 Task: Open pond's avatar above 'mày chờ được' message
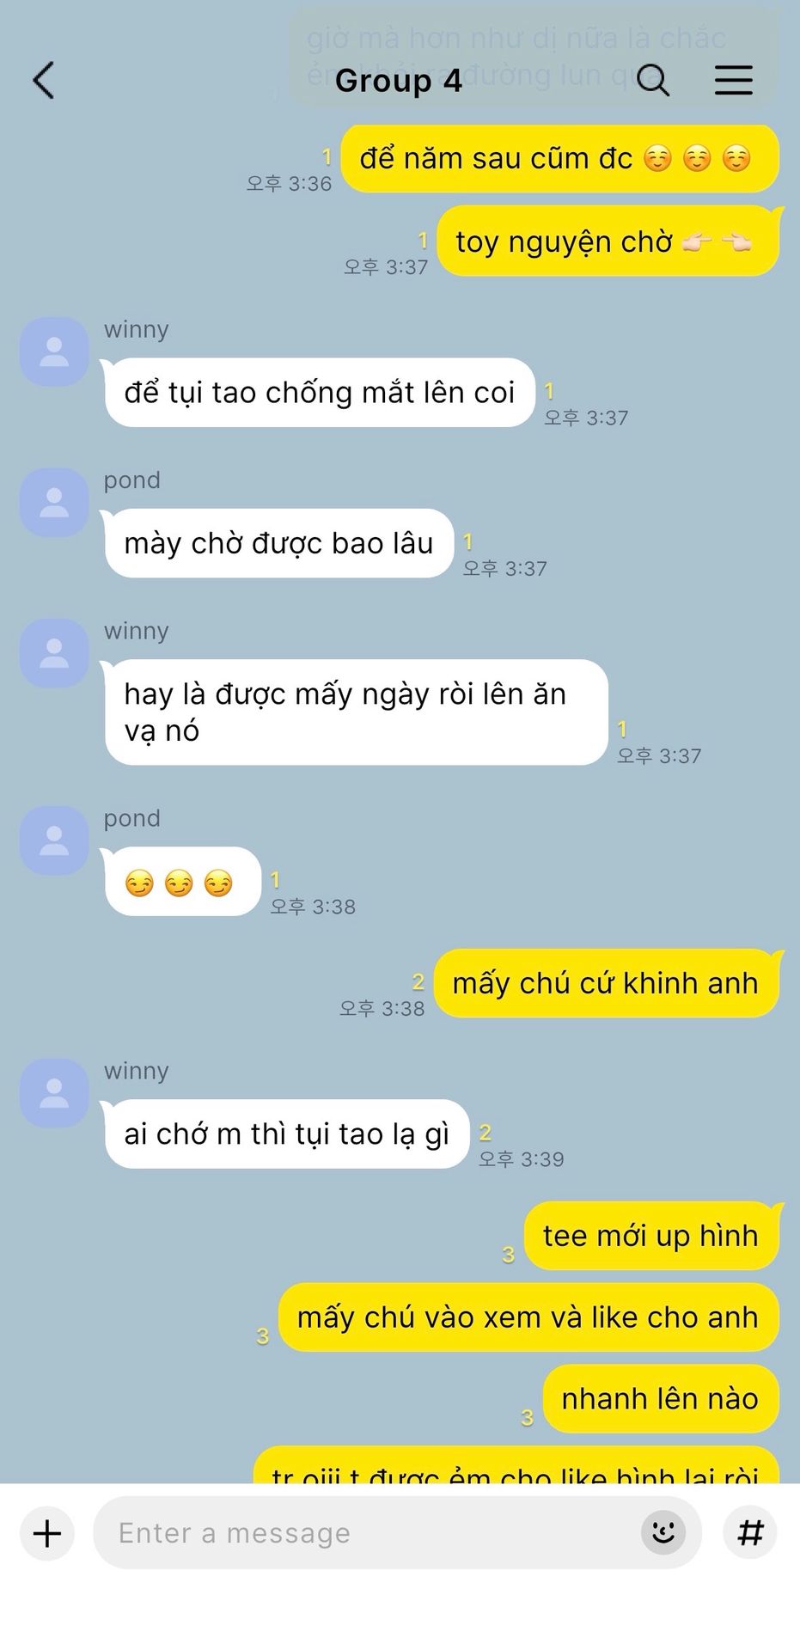pyautogui.click(x=54, y=503)
